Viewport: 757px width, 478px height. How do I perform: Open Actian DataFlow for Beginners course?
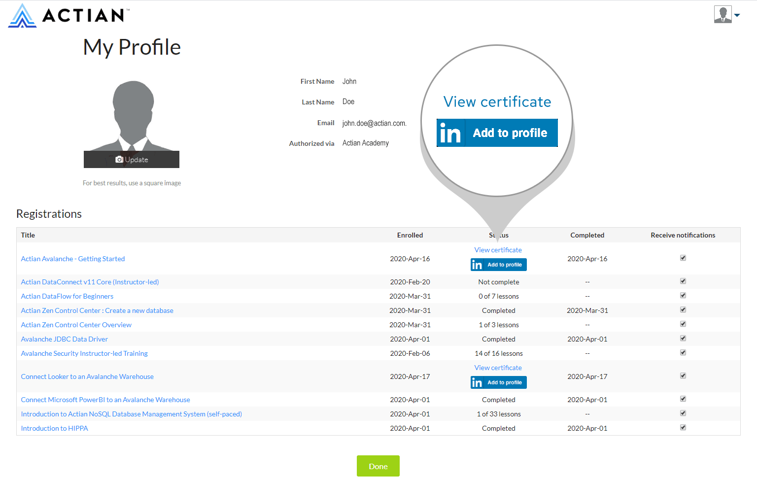[x=67, y=296]
